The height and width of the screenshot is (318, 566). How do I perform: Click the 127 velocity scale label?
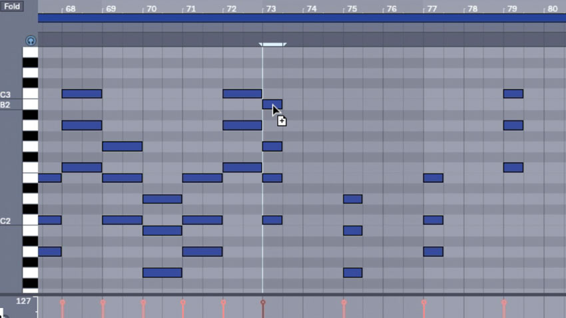point(23,301)
